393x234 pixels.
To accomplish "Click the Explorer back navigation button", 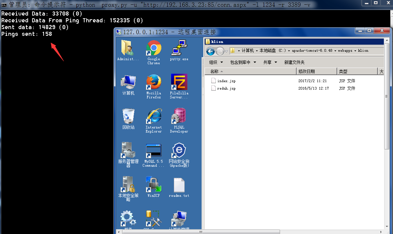I will pyautogui.click(x=210, y=51).
